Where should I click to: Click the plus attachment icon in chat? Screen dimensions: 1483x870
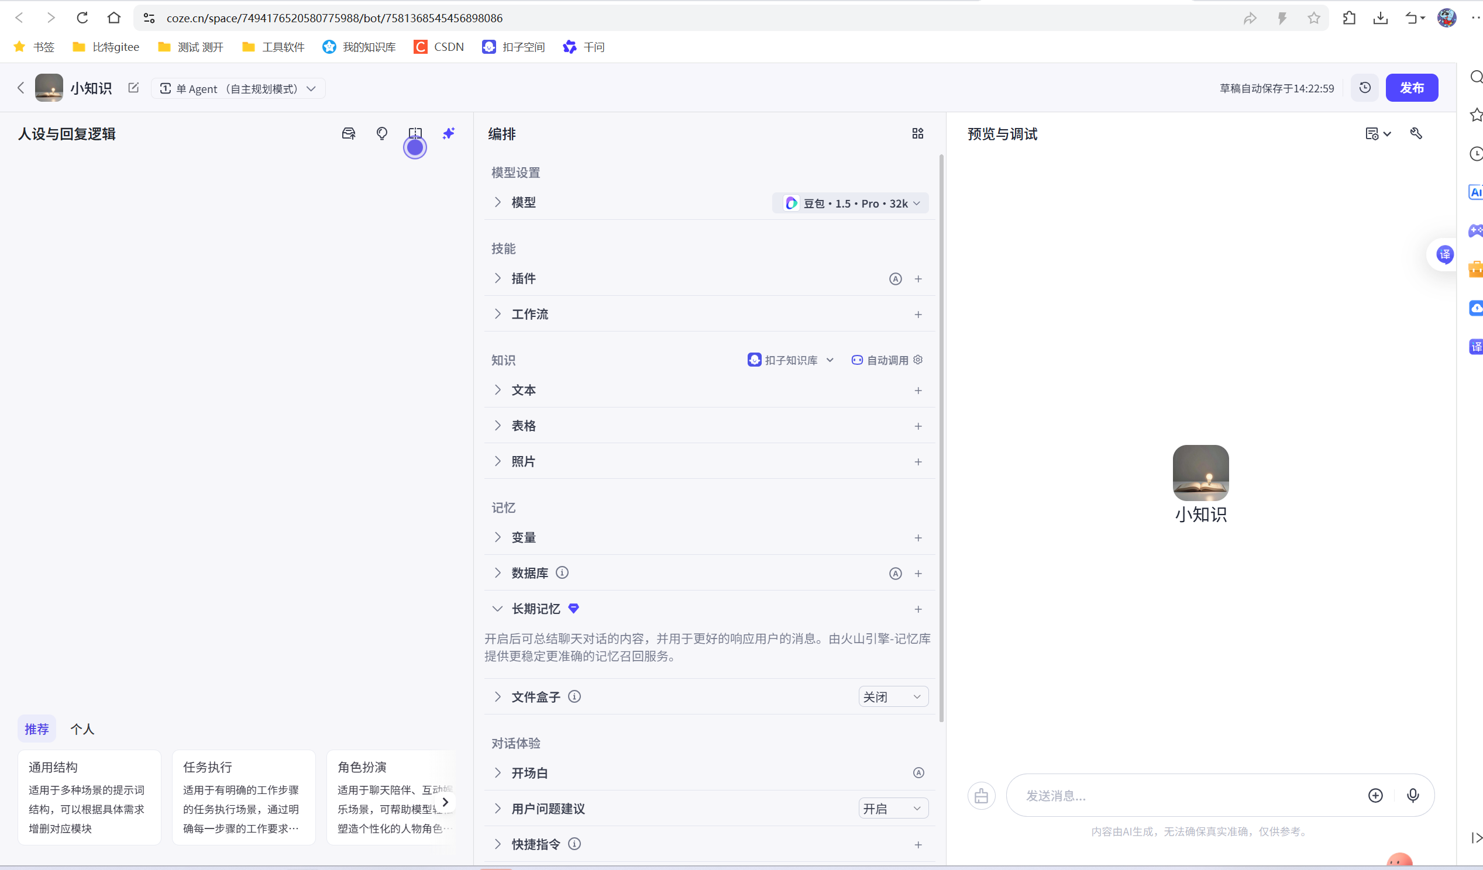1375,795
